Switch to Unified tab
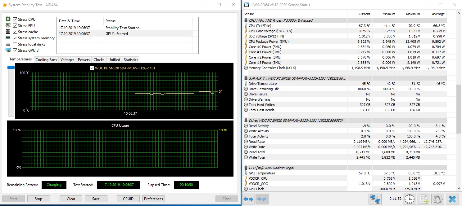The image size is (462, 206). click(114, 60)
